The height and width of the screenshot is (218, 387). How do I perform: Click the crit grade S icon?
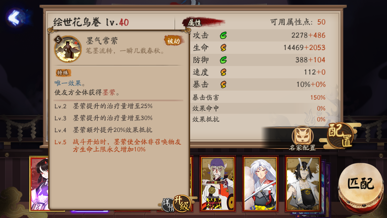223,84
